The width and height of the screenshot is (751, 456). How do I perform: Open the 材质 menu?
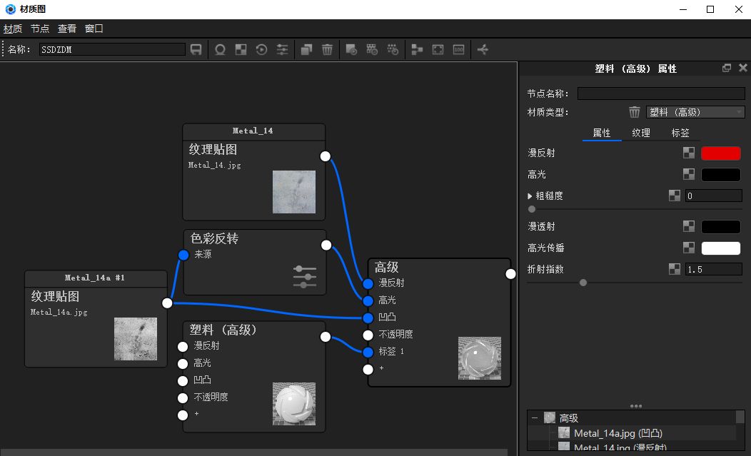click(x=13, y=29)
